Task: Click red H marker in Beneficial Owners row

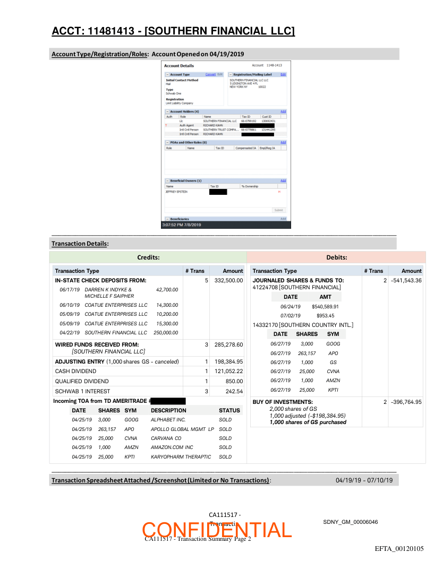Action: [x=279, y=192]
